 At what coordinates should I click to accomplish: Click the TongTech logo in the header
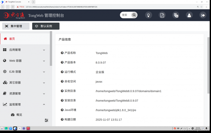(14, 15)
